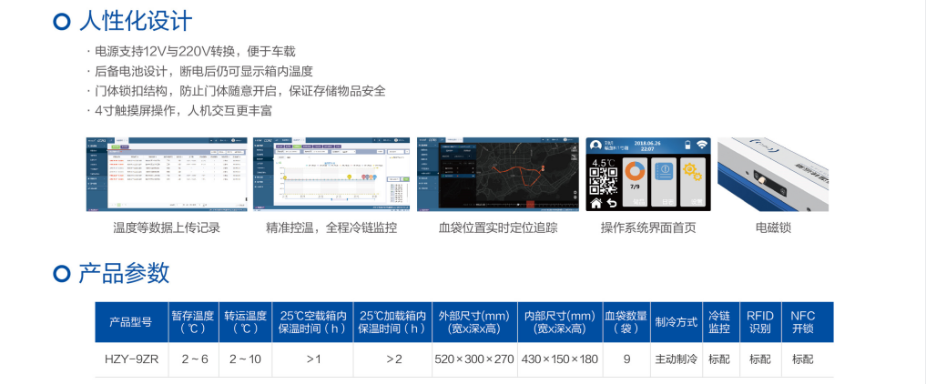Screen dimensions: 926x384
Task: Tap the Wi-Fi signal icon
Action: click(x=702, y=145)
